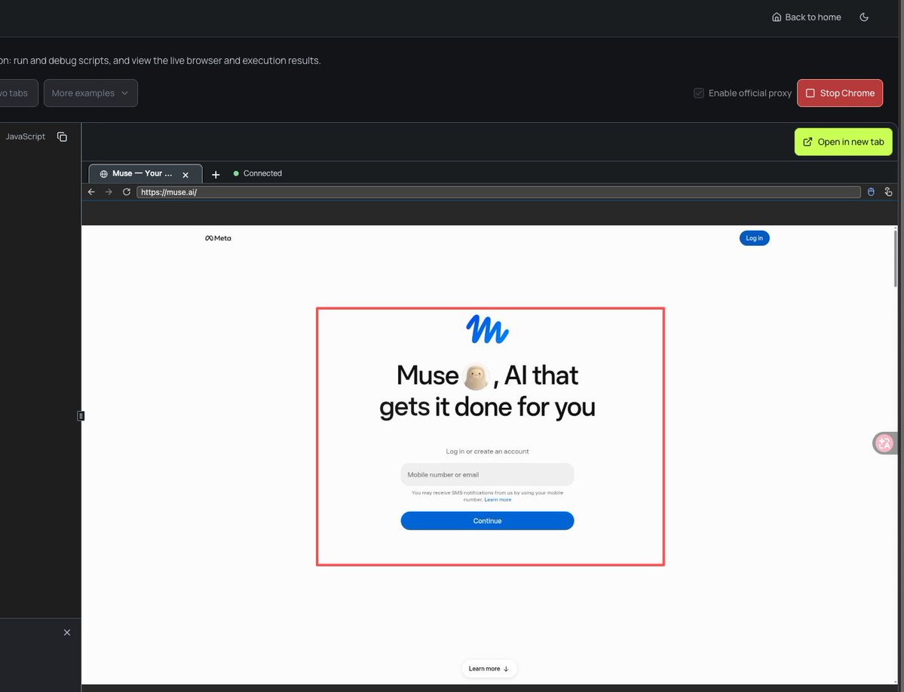Copy the JavaScript code with the copy icon
Viewport: 904px width, 692px height.
[63, 136]
